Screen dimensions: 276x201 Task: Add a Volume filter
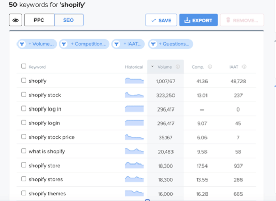(x=37, y=44)
